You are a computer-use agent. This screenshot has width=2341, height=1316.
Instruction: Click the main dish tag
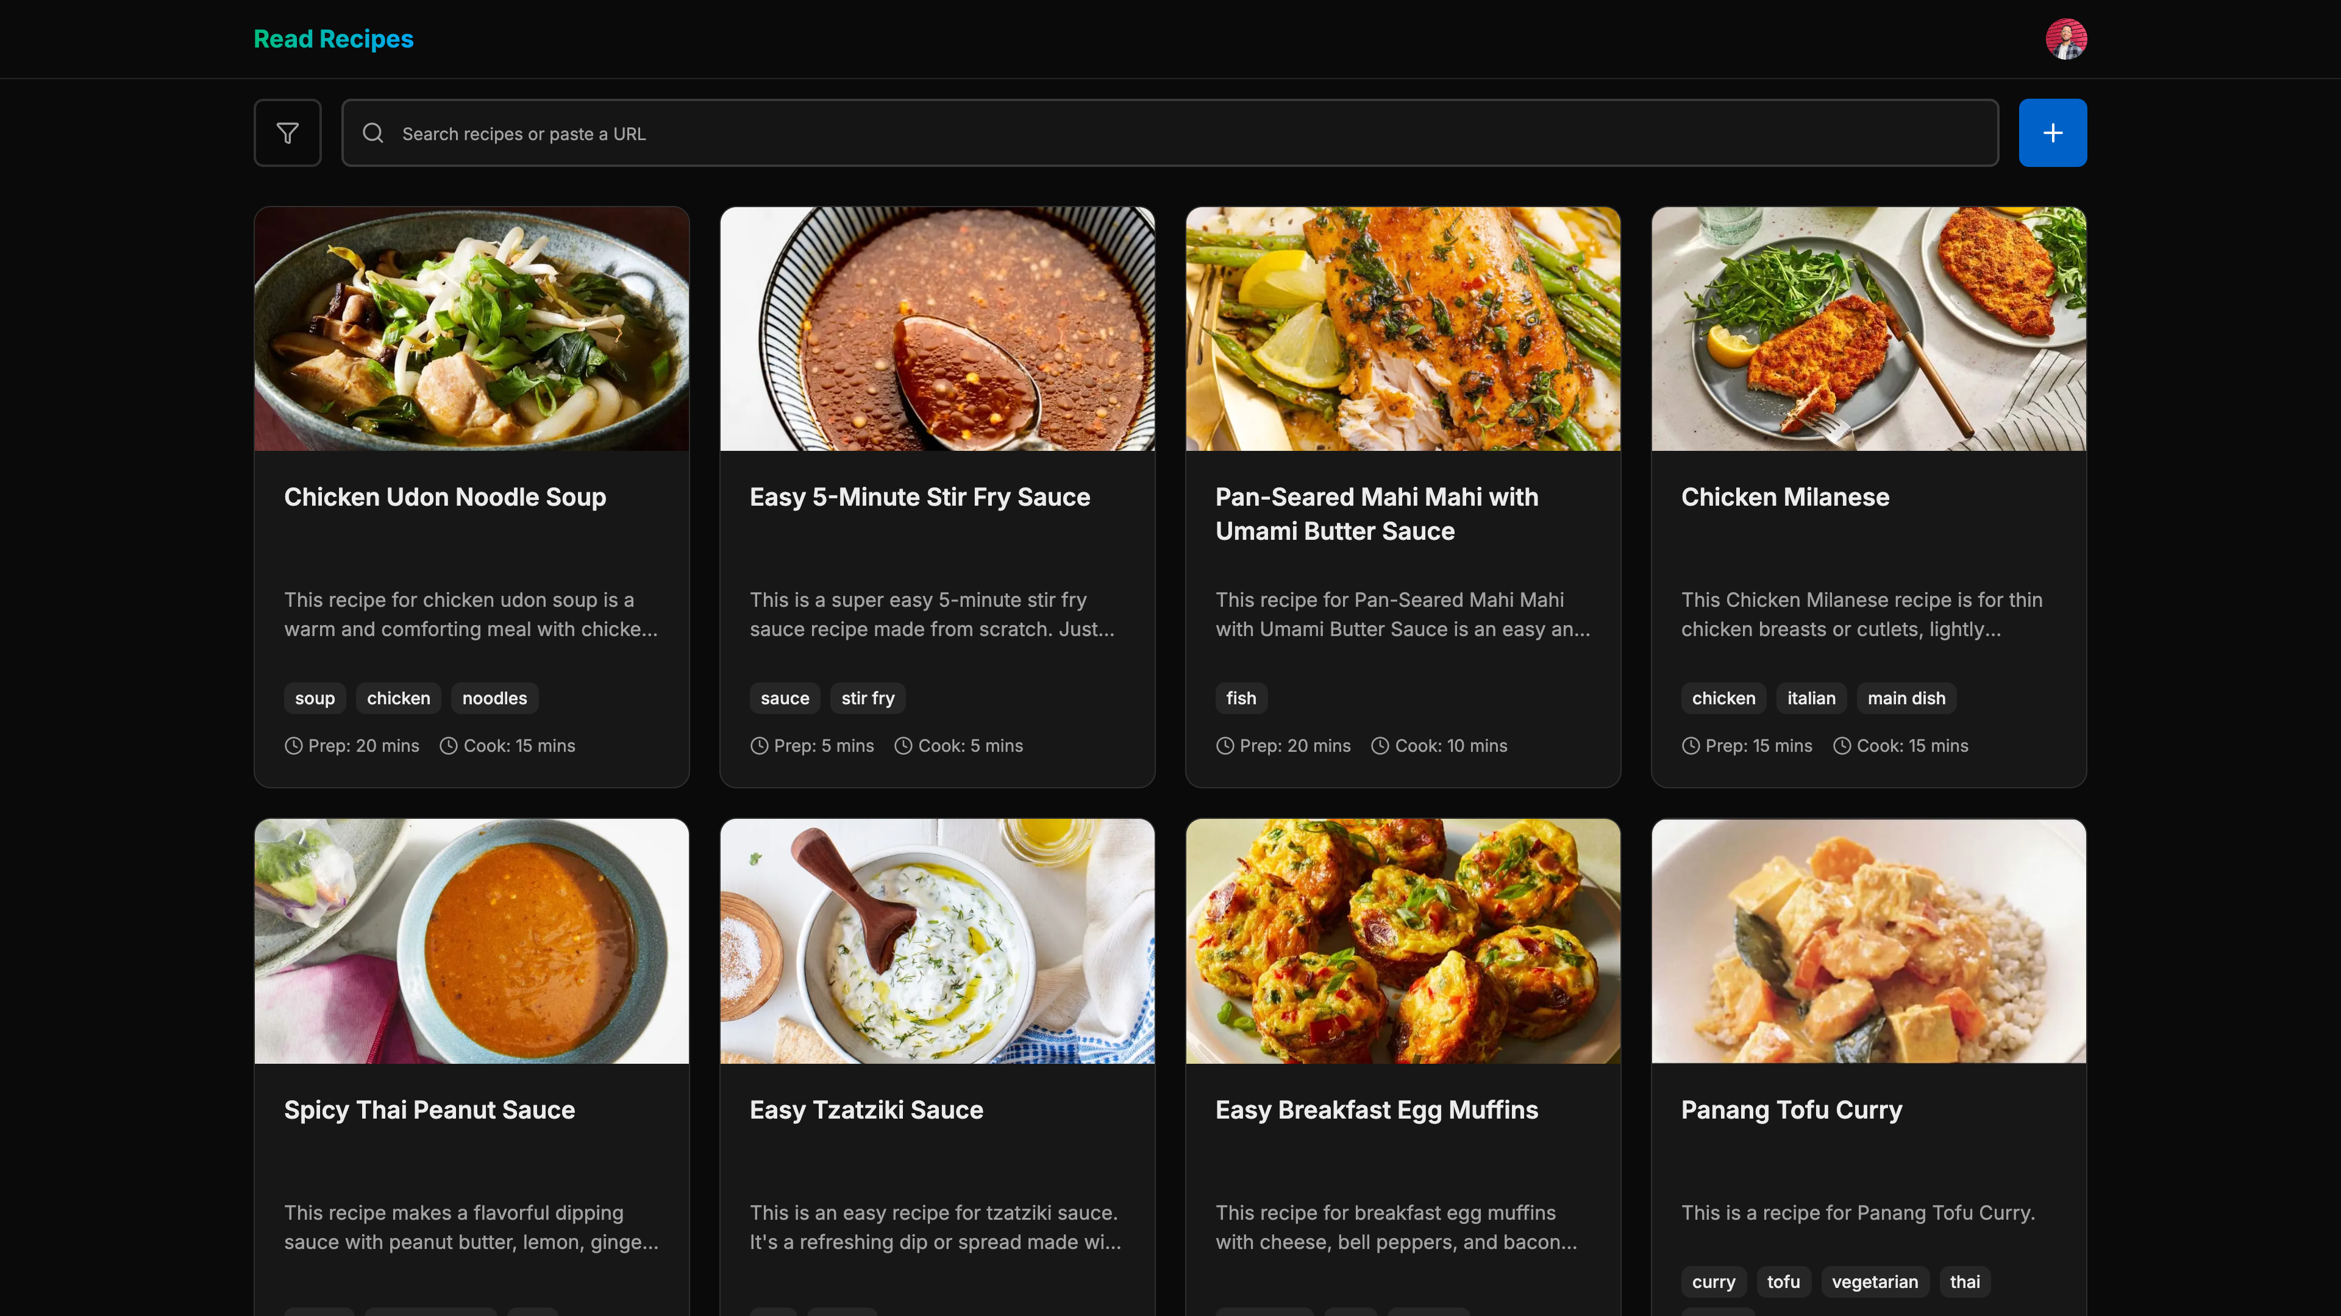point(1906,698)
